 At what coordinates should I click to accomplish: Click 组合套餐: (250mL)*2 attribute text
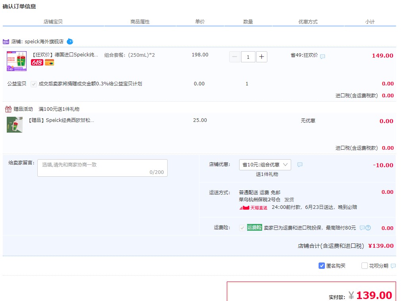tap(129, 55)
